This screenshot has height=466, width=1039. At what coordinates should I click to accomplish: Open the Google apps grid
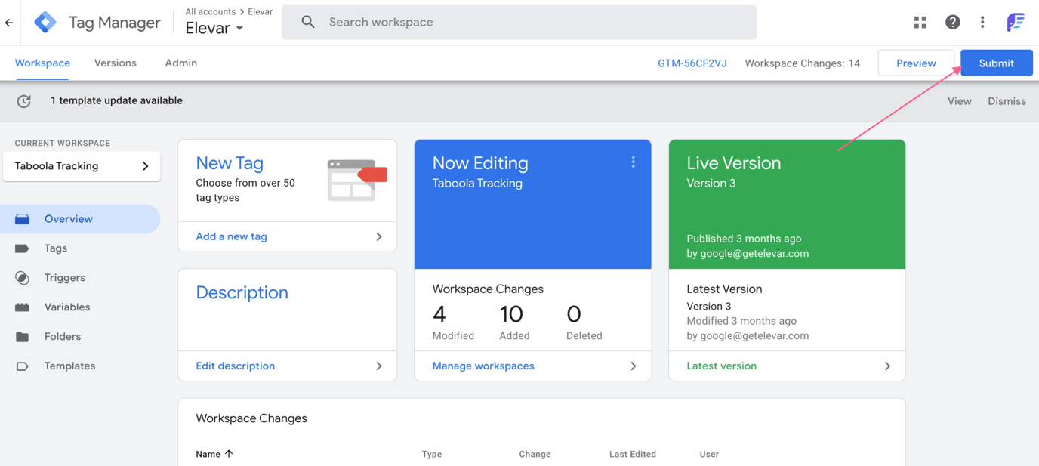coord(920,23)
